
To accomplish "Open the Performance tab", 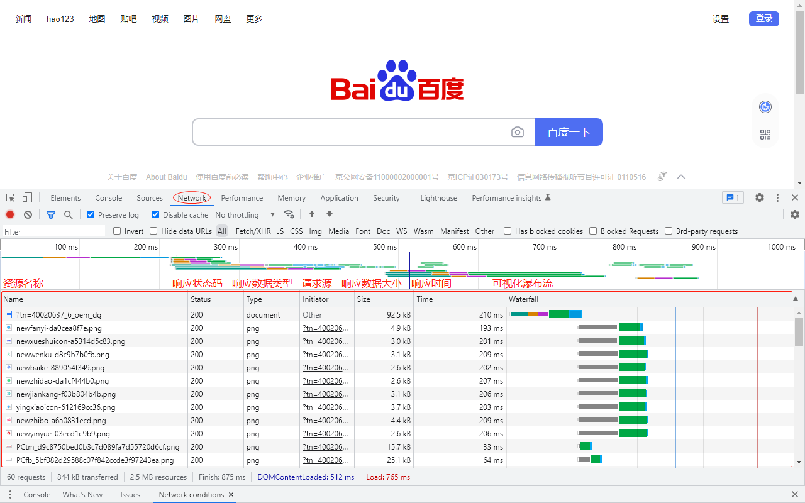I will [x=242, y=197].
